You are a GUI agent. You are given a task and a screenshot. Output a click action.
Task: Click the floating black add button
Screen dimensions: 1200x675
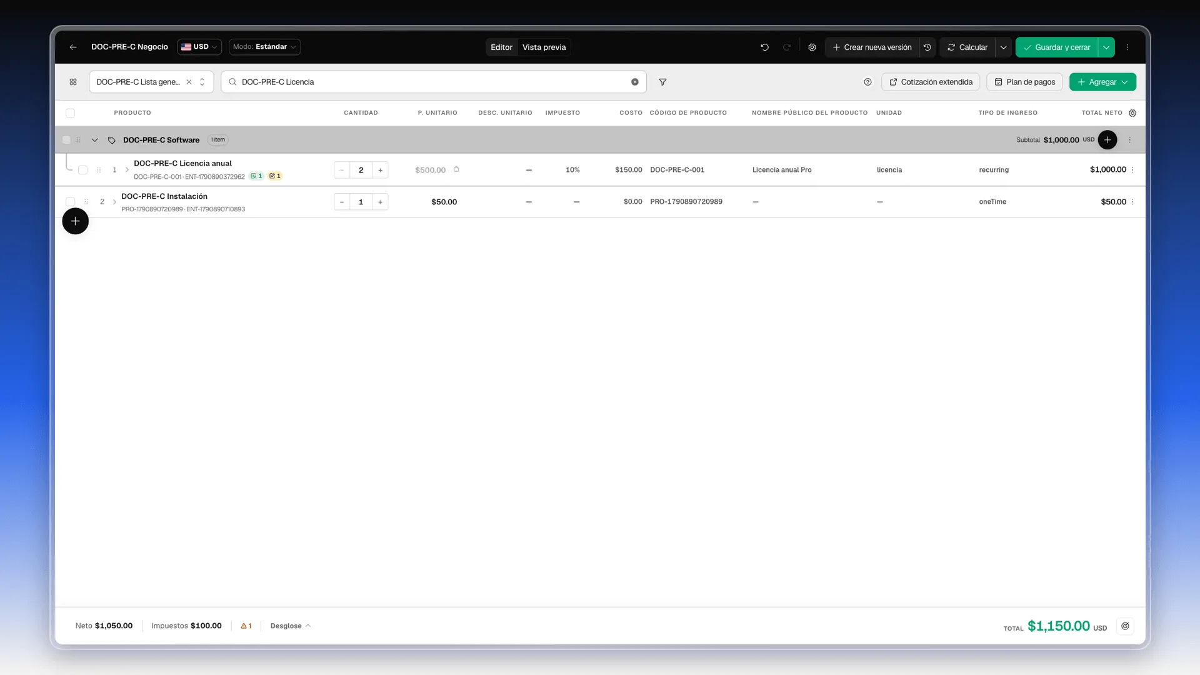coord(75,221)
